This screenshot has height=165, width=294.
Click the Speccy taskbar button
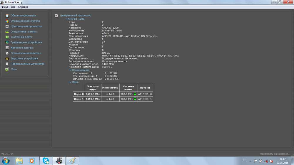coord(59,161)
